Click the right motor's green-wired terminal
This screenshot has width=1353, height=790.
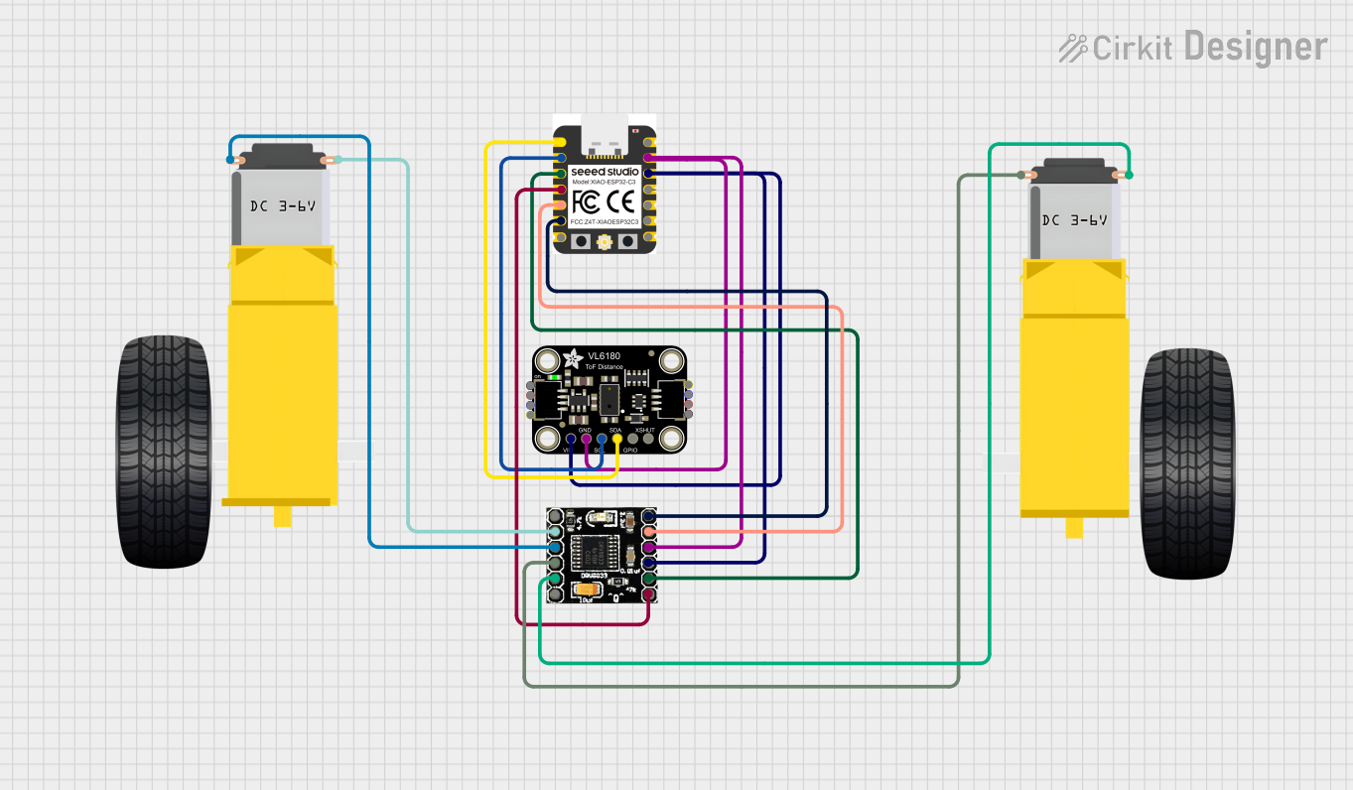(1128, 175)
